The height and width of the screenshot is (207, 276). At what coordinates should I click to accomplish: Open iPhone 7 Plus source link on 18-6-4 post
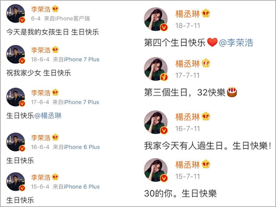click(x=81, y=60)
